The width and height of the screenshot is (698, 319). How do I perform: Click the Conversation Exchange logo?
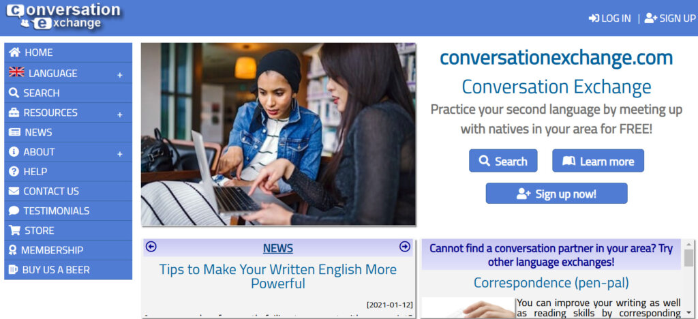[64, 17]
